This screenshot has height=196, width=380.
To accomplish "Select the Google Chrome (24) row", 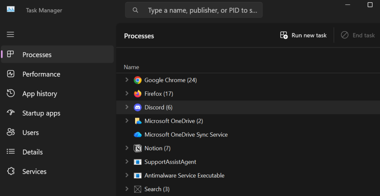I will point(248,80).
